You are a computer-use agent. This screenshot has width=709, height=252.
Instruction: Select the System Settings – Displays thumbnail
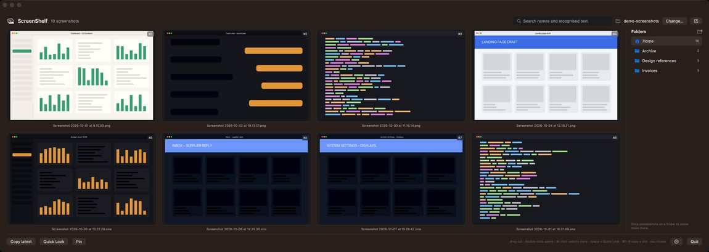click(x=391, y=179)
